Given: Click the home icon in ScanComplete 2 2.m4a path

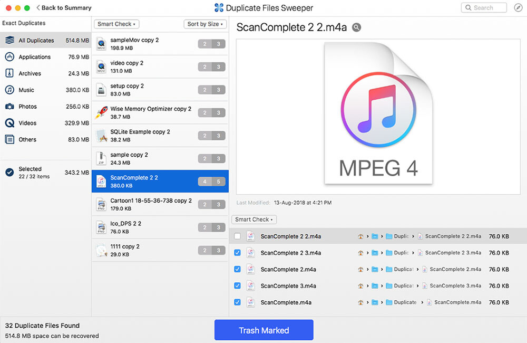Looking at the screenshot, I should coord(360,236).
